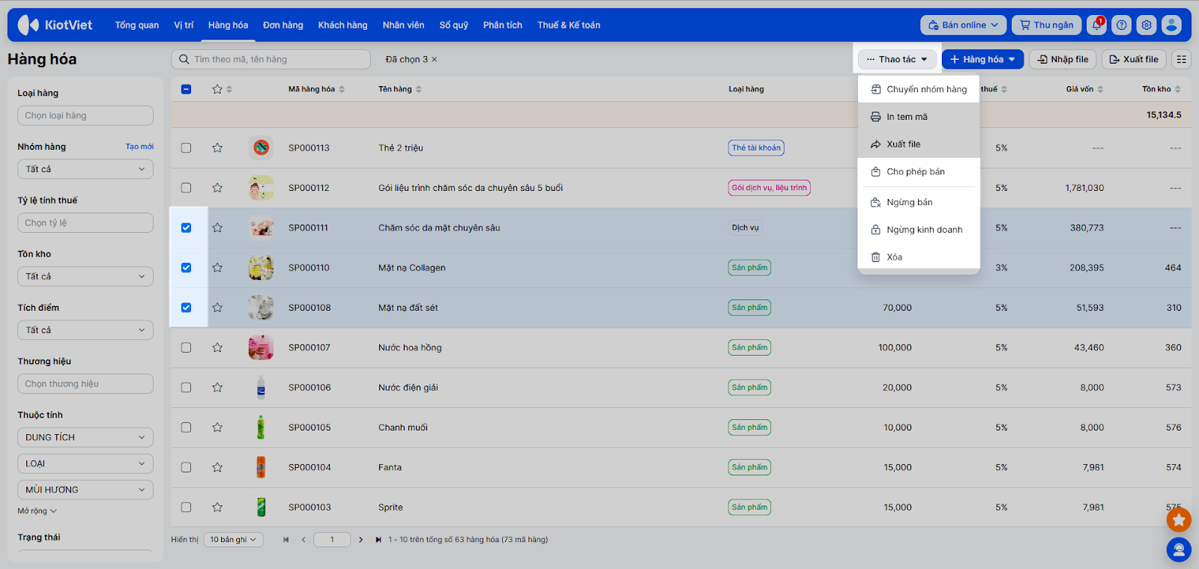The height and width of the screenshot is (569, 1199).
Task: Star the SP000108 product row
Action: coord(217,308)
